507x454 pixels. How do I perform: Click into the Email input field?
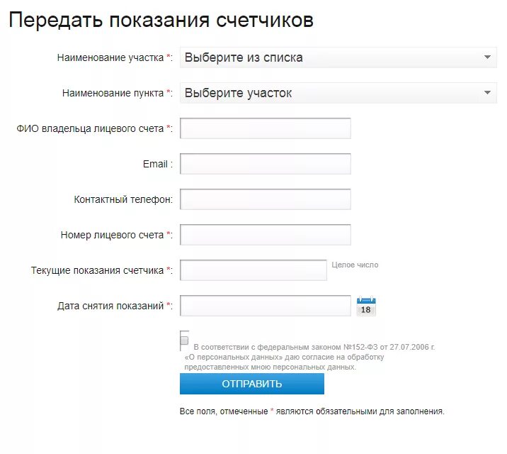pos(266,164)
